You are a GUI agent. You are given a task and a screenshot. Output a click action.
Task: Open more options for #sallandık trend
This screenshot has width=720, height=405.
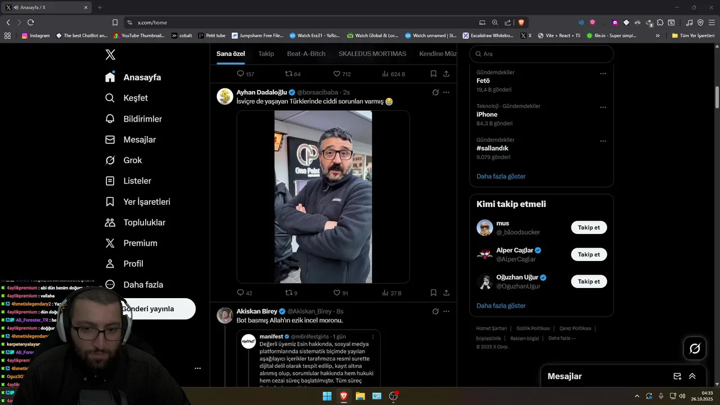click(603, 141)
